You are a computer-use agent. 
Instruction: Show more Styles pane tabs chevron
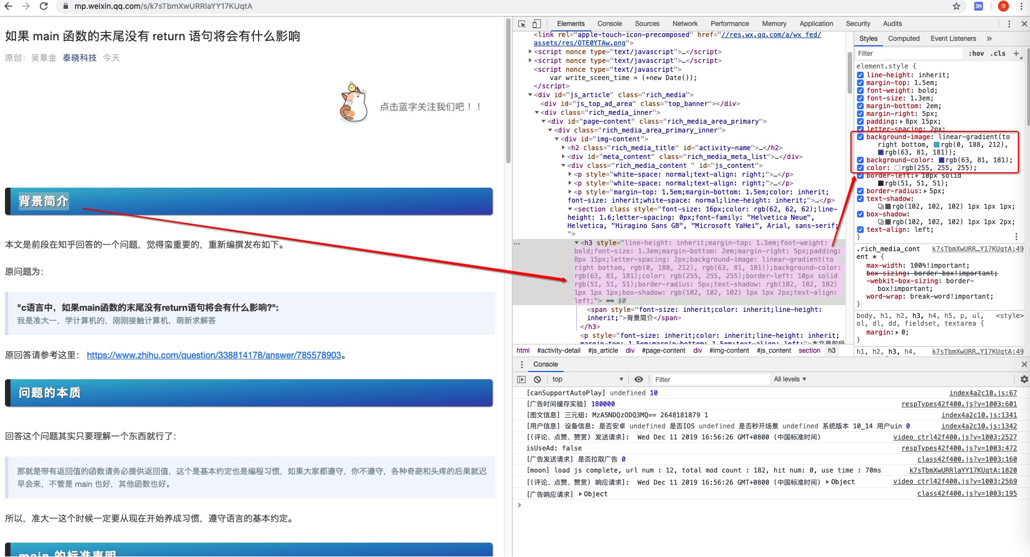coord(989,39)
